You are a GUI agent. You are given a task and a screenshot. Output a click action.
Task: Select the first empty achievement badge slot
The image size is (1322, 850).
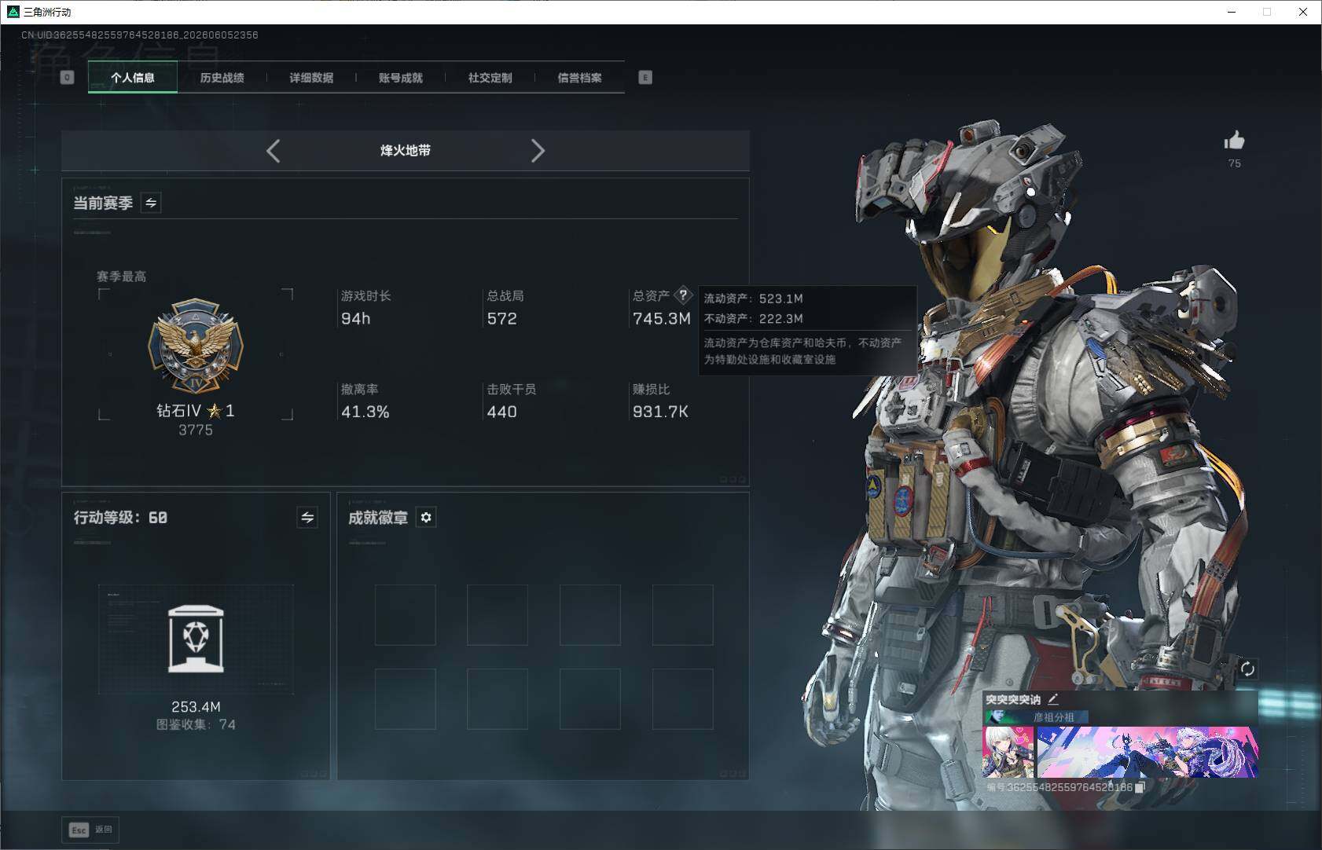pos(406,615)
